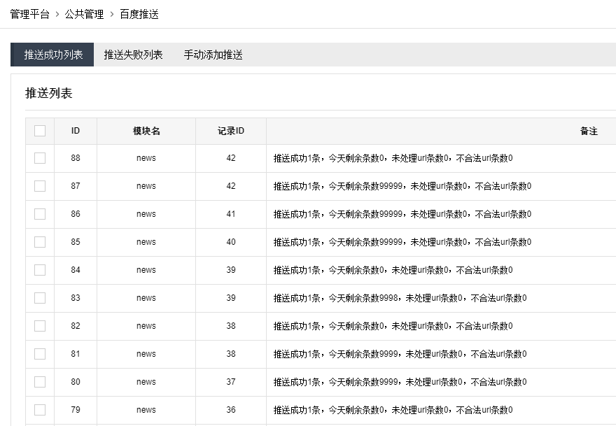Click the 模块名 column header
Viewport: 616px width, 426px height.
146,130
